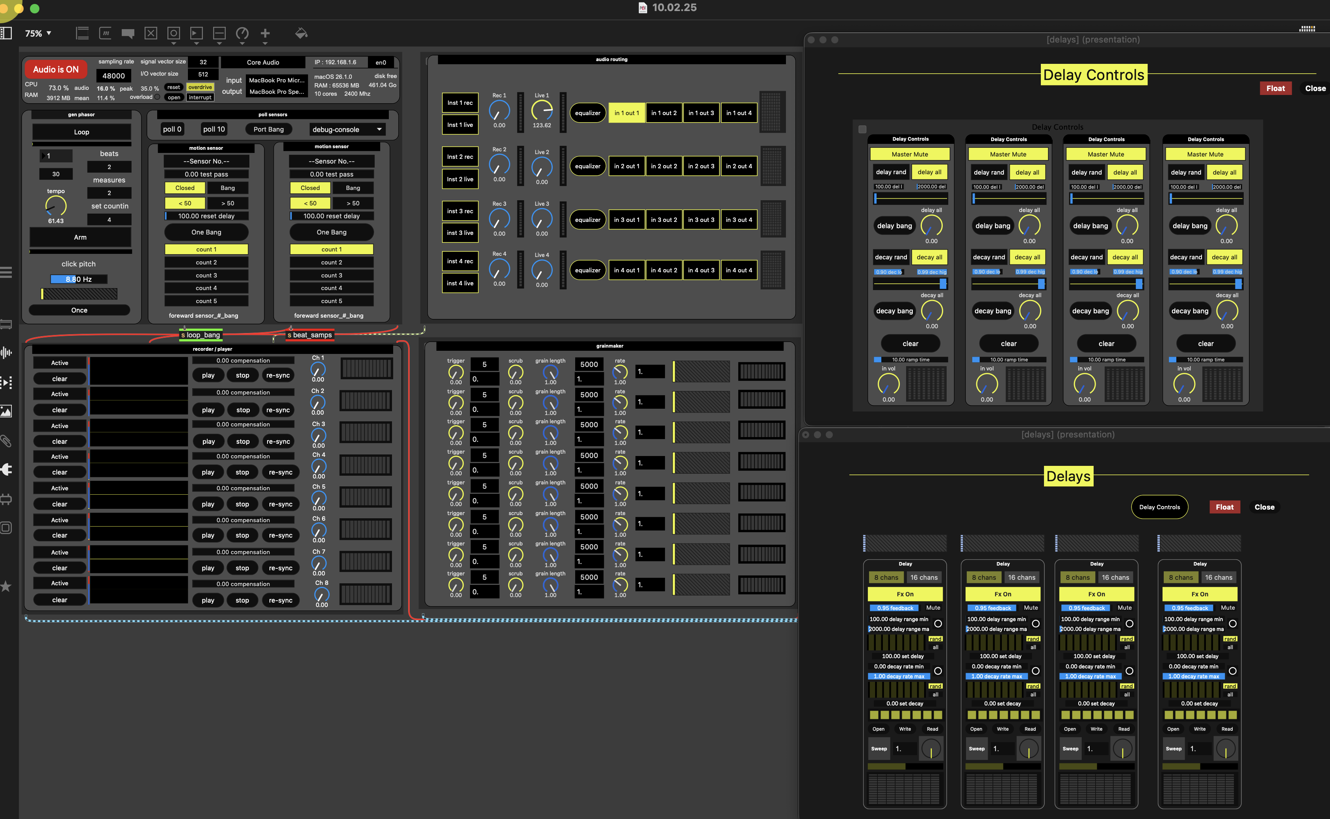Click the paint bucket format icon
Screen dimensions: 1330x819
pos(301,34)
